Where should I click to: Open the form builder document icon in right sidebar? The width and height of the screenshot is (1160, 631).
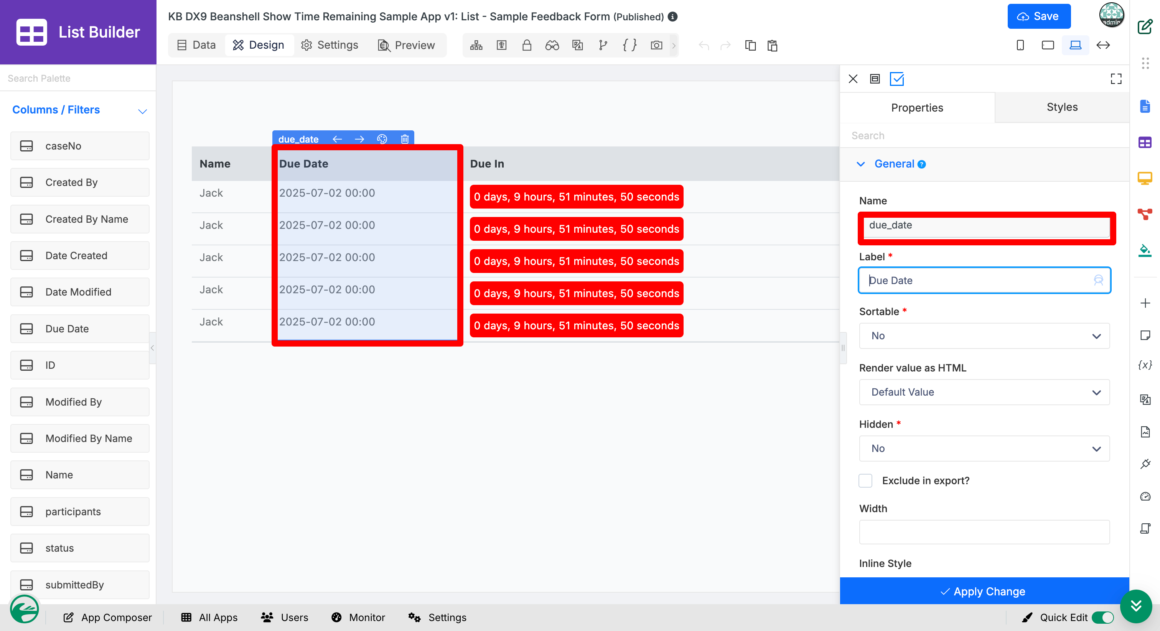(1145, 107)
